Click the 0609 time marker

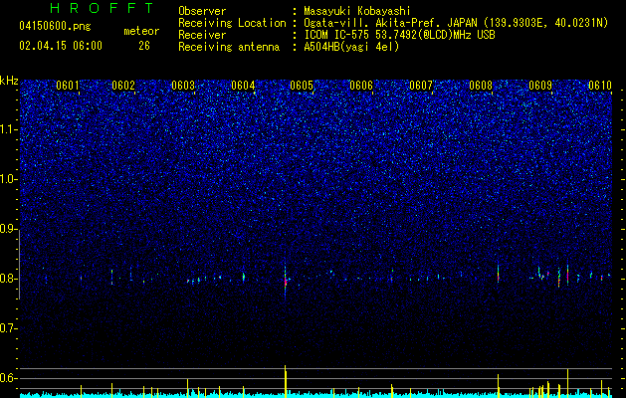coord(540,86)
